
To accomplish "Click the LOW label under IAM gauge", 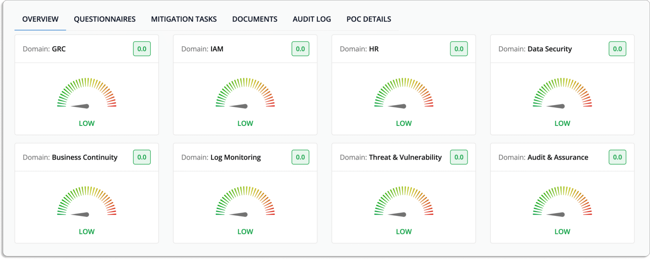I will 245,123.
